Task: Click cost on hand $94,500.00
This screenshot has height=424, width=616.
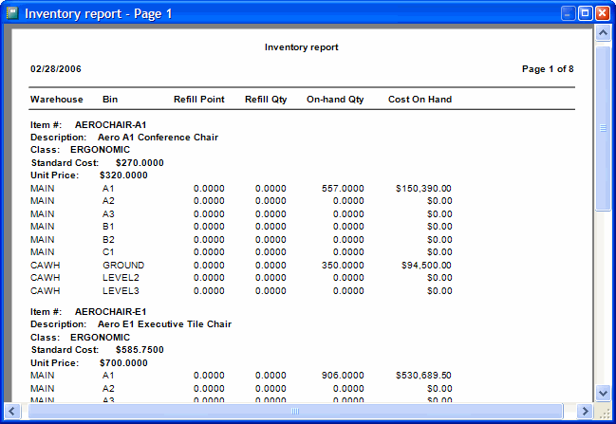Action: click(426, 266)
